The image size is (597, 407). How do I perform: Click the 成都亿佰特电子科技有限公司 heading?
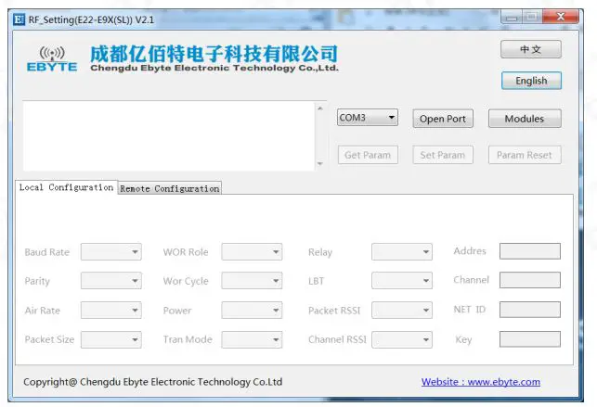click(x=214, y=54)
